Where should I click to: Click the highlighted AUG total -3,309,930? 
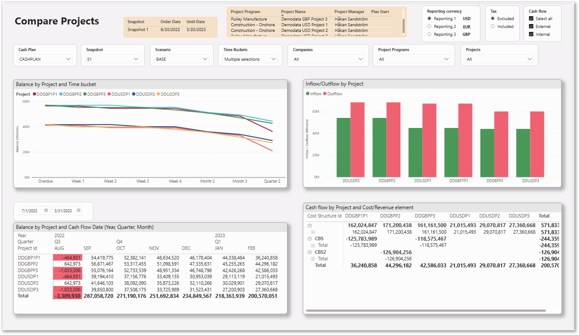[x=67, y=296]
